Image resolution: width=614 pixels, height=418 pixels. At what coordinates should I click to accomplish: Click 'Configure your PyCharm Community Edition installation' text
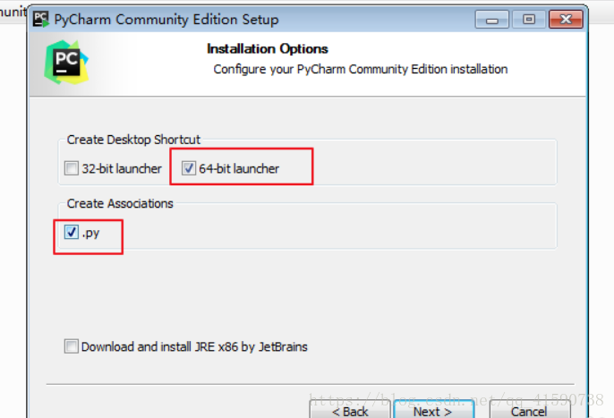pos(360,69)
